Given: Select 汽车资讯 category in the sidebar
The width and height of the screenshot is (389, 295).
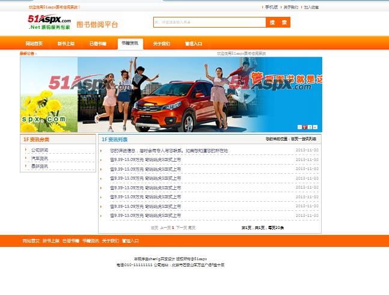Looking at the screenshot, I should 40,158.
